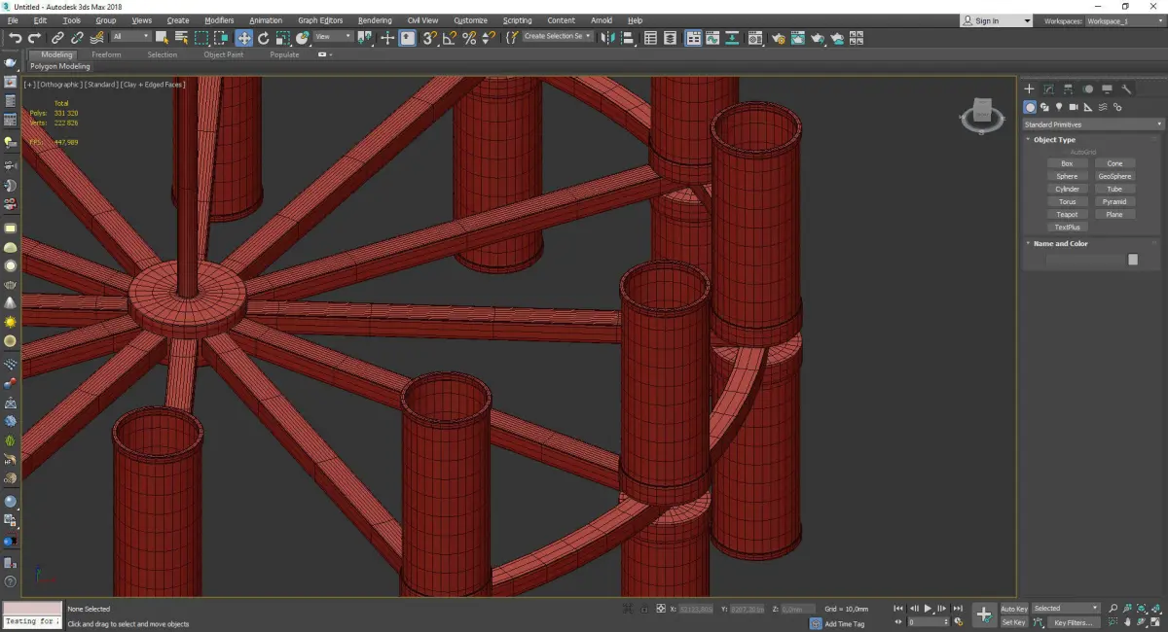Click the Go to Start button

[x=898, y=609]
